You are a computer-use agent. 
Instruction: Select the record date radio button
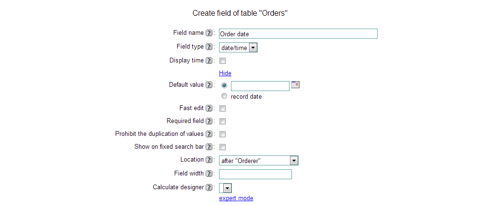pyautogui.click(x=225, y=96)
